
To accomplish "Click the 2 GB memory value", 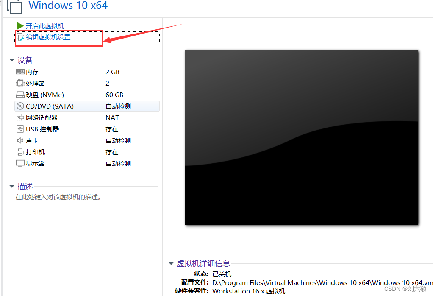I will coord(112,72).
